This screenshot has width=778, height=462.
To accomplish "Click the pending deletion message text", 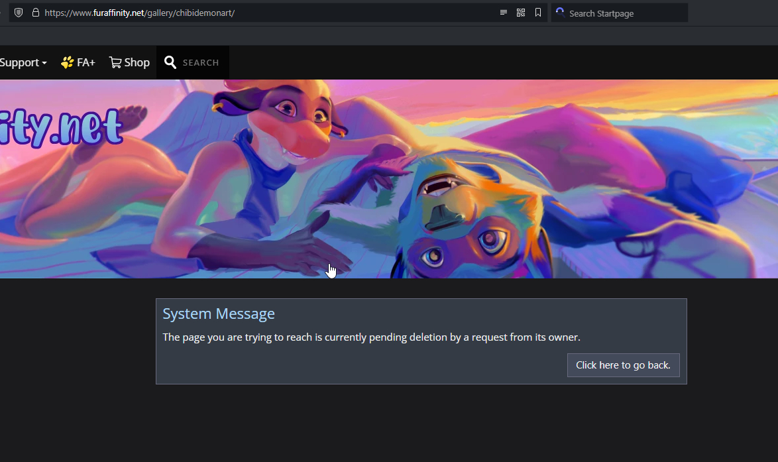I will click(371, 337).
